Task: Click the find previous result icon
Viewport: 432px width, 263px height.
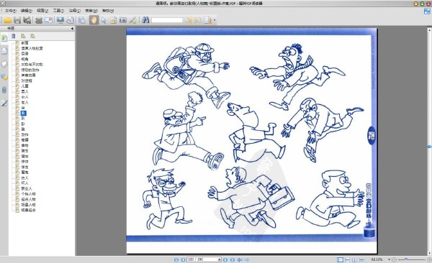Action: tap(188, 20)
